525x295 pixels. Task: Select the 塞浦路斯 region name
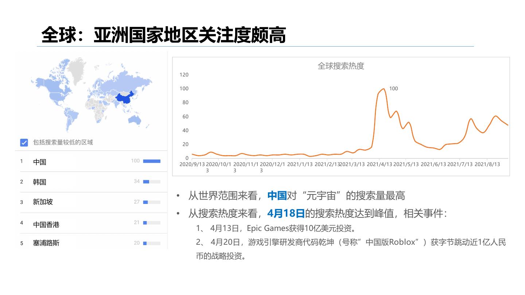[46, 243]
